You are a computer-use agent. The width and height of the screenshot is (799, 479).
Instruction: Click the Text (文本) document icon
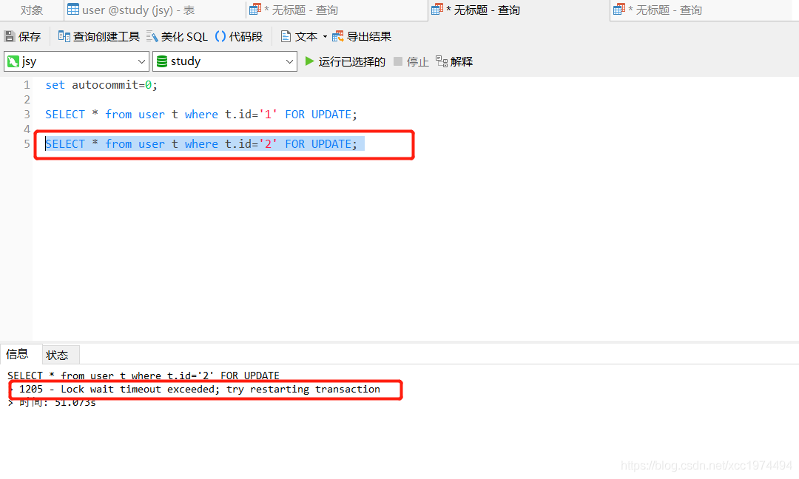click(x=286, y=36)
